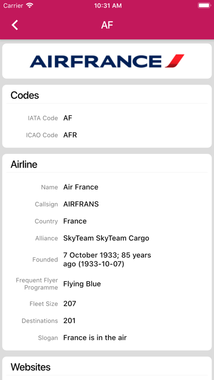Select the ICAO Code value AFR
Viewport: 214px width, 380px height.
point(70,135)
